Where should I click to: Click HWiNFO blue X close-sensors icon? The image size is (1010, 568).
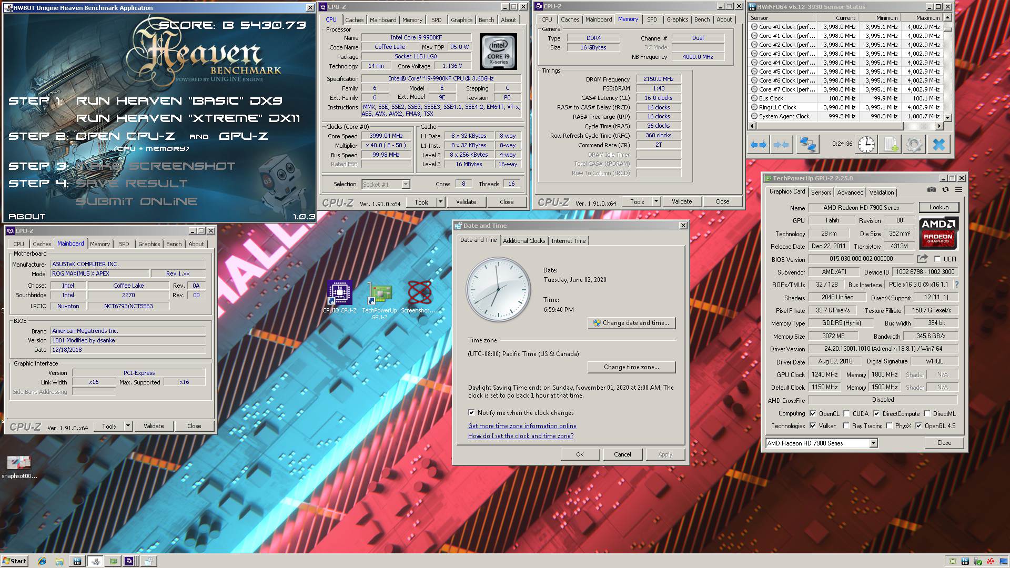click(938, 144)
